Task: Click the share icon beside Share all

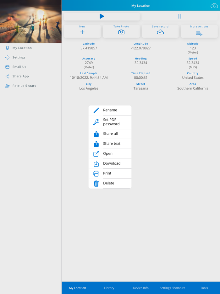Action: [96, 134]
